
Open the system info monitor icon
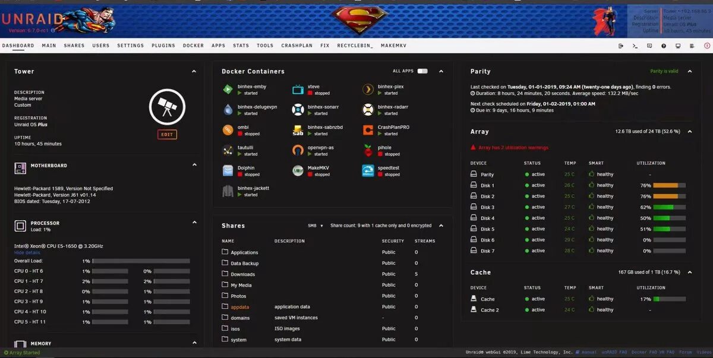click(678, 46)
